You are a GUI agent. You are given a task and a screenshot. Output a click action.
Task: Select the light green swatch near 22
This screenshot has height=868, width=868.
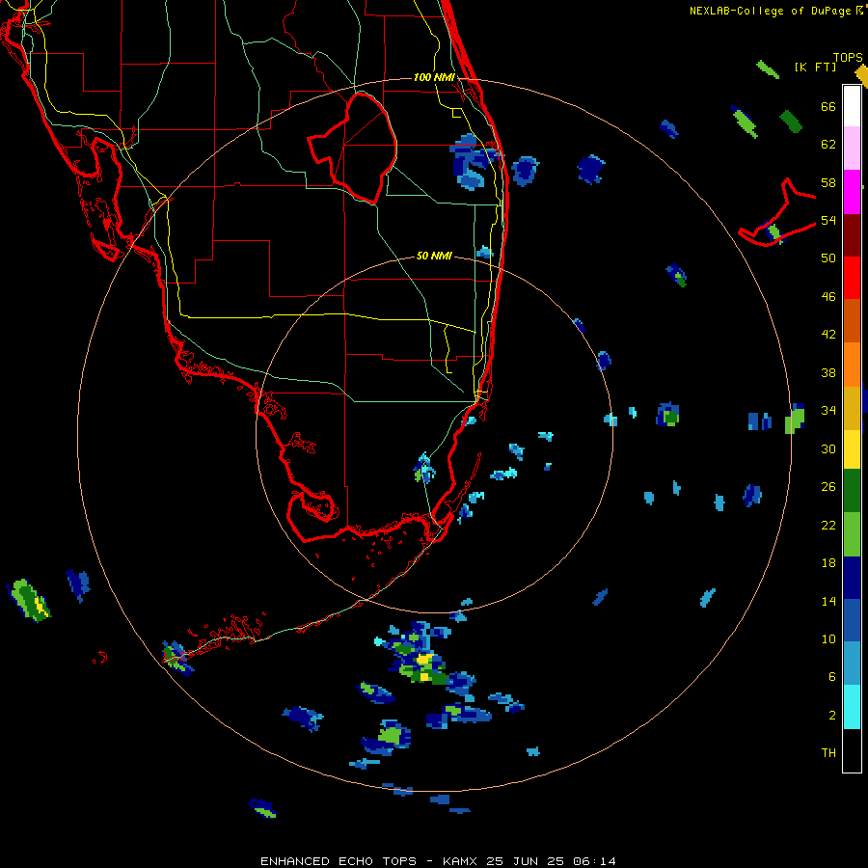pos(852,534)
